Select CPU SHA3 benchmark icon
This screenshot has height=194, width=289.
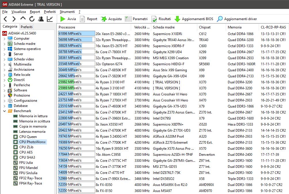(x=16, y=157)
